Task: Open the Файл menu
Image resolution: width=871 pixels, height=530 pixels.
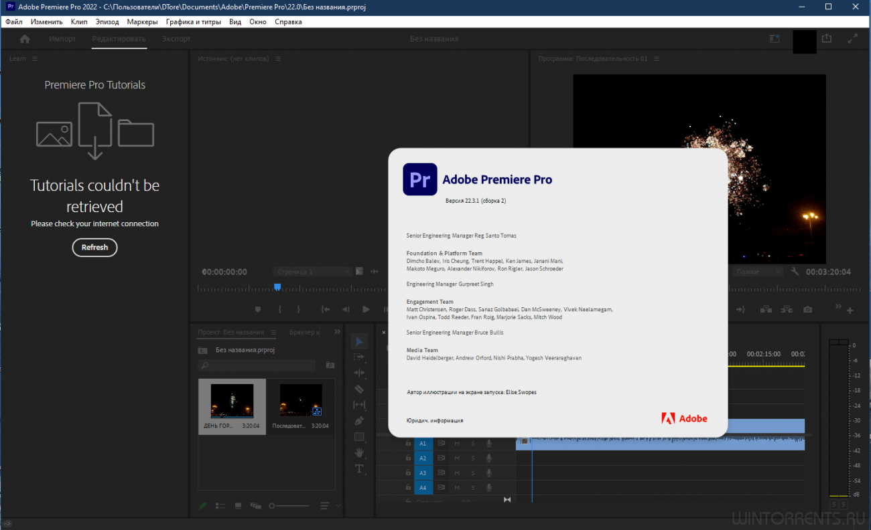Action: 13,21
